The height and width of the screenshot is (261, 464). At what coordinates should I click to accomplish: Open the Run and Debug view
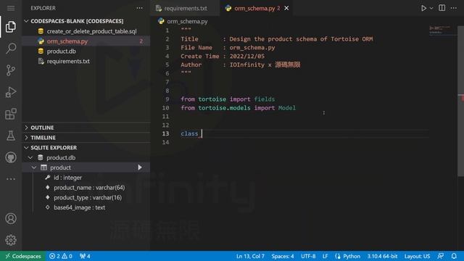pyautogui.click(x=11, y=92)
